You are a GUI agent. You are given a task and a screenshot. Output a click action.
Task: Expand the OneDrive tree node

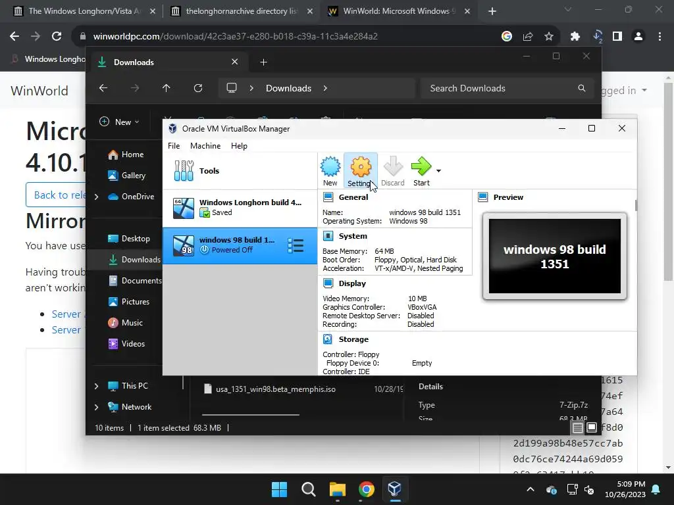click(97, 197)
